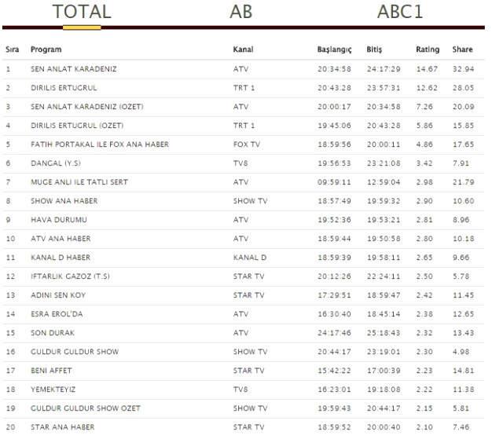Open the DANGAL (Y.S) program entry
Viewport: 503px width, 435px height.
coord(57,163)
